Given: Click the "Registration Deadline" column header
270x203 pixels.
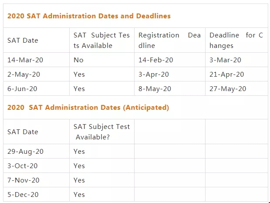Looking at the screenshot, I should tap(169, 40).
